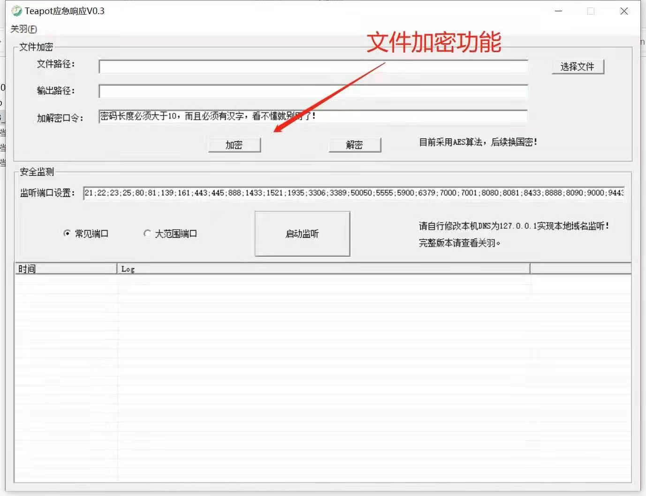Click the 安全监测 group label
Screen dimensions: 646x496
pyautogui.click(x=37, y=172)
